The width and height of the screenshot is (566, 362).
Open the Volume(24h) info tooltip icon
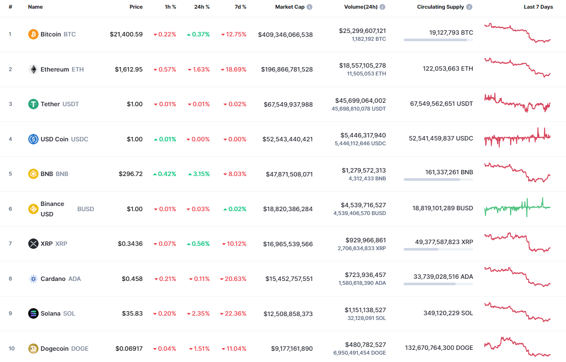(382, 7)
